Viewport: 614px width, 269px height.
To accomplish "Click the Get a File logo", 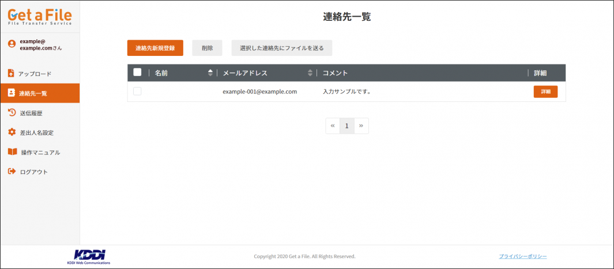I will 40,16.
